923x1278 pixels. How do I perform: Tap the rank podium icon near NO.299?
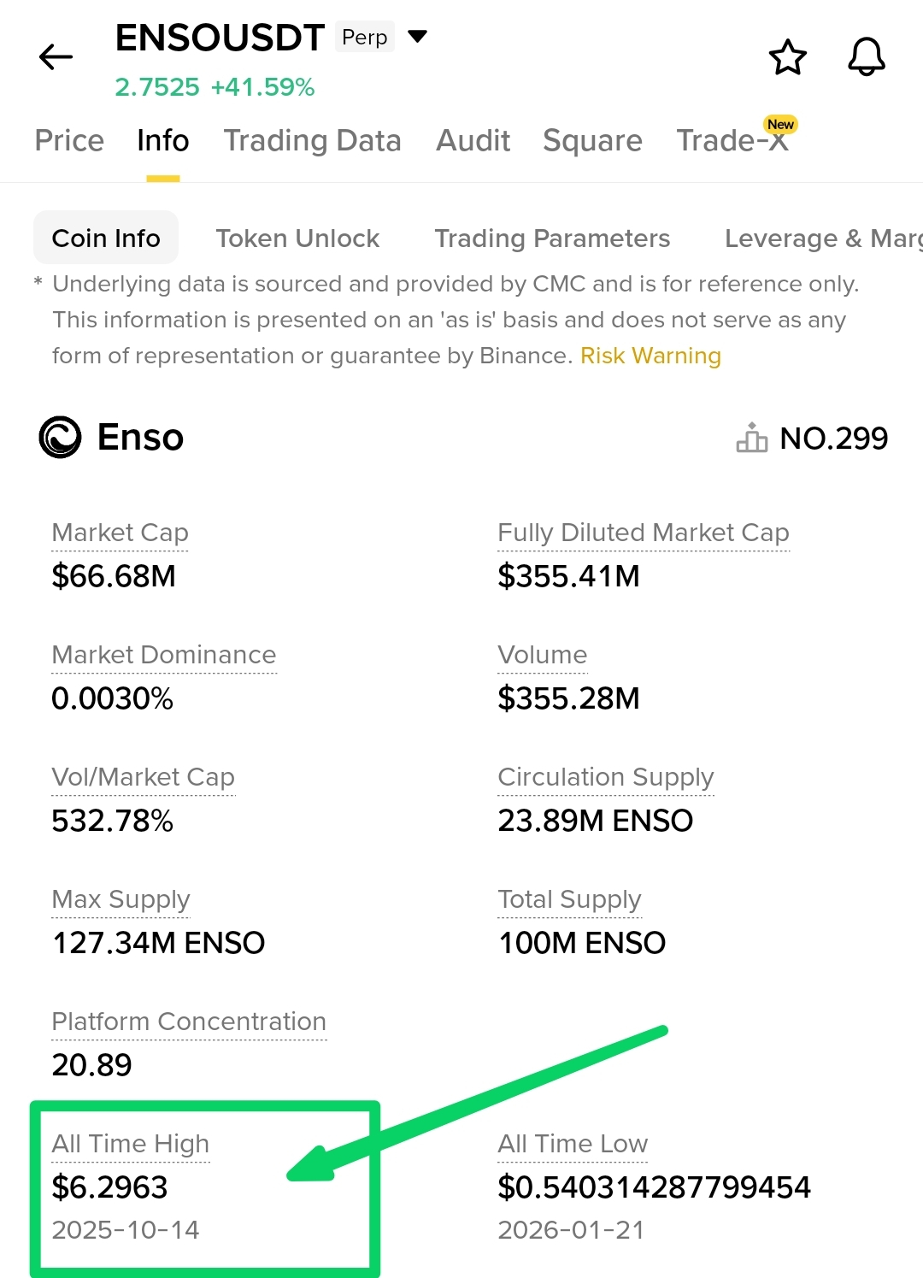click(x=751, y=438)
